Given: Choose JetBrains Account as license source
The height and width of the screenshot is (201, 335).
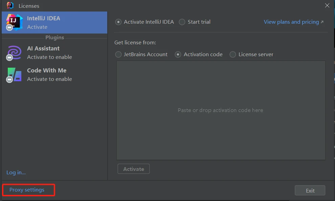Looking at the screenshot, I should 118,54.
